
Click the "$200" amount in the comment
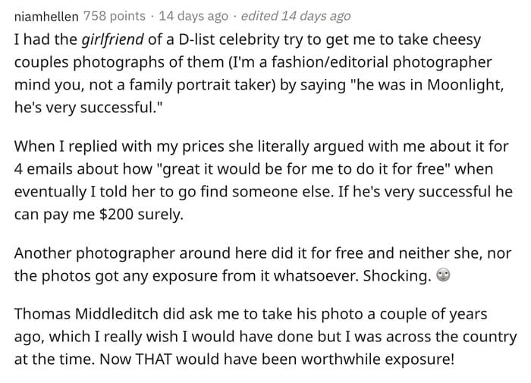pos(116,215)
